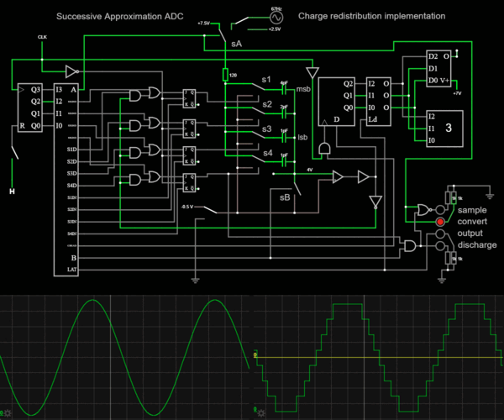Toggle switch s1 on the msb capacitor
Viewport: 504px width, 420px height.
point(259,87)
